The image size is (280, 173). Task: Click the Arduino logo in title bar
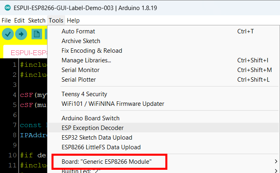pyautogui.click(x=8, y=8)
